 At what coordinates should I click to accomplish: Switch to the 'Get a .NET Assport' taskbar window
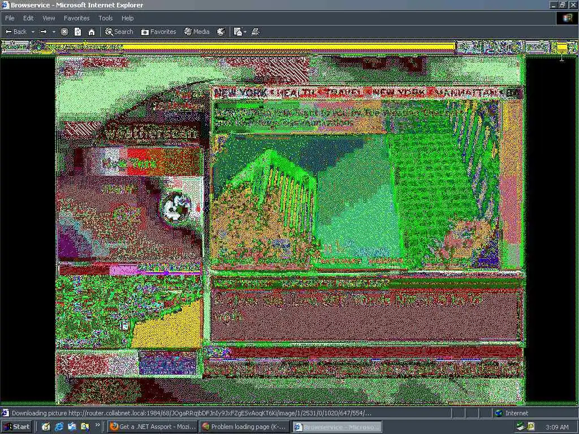click(153, 427)
